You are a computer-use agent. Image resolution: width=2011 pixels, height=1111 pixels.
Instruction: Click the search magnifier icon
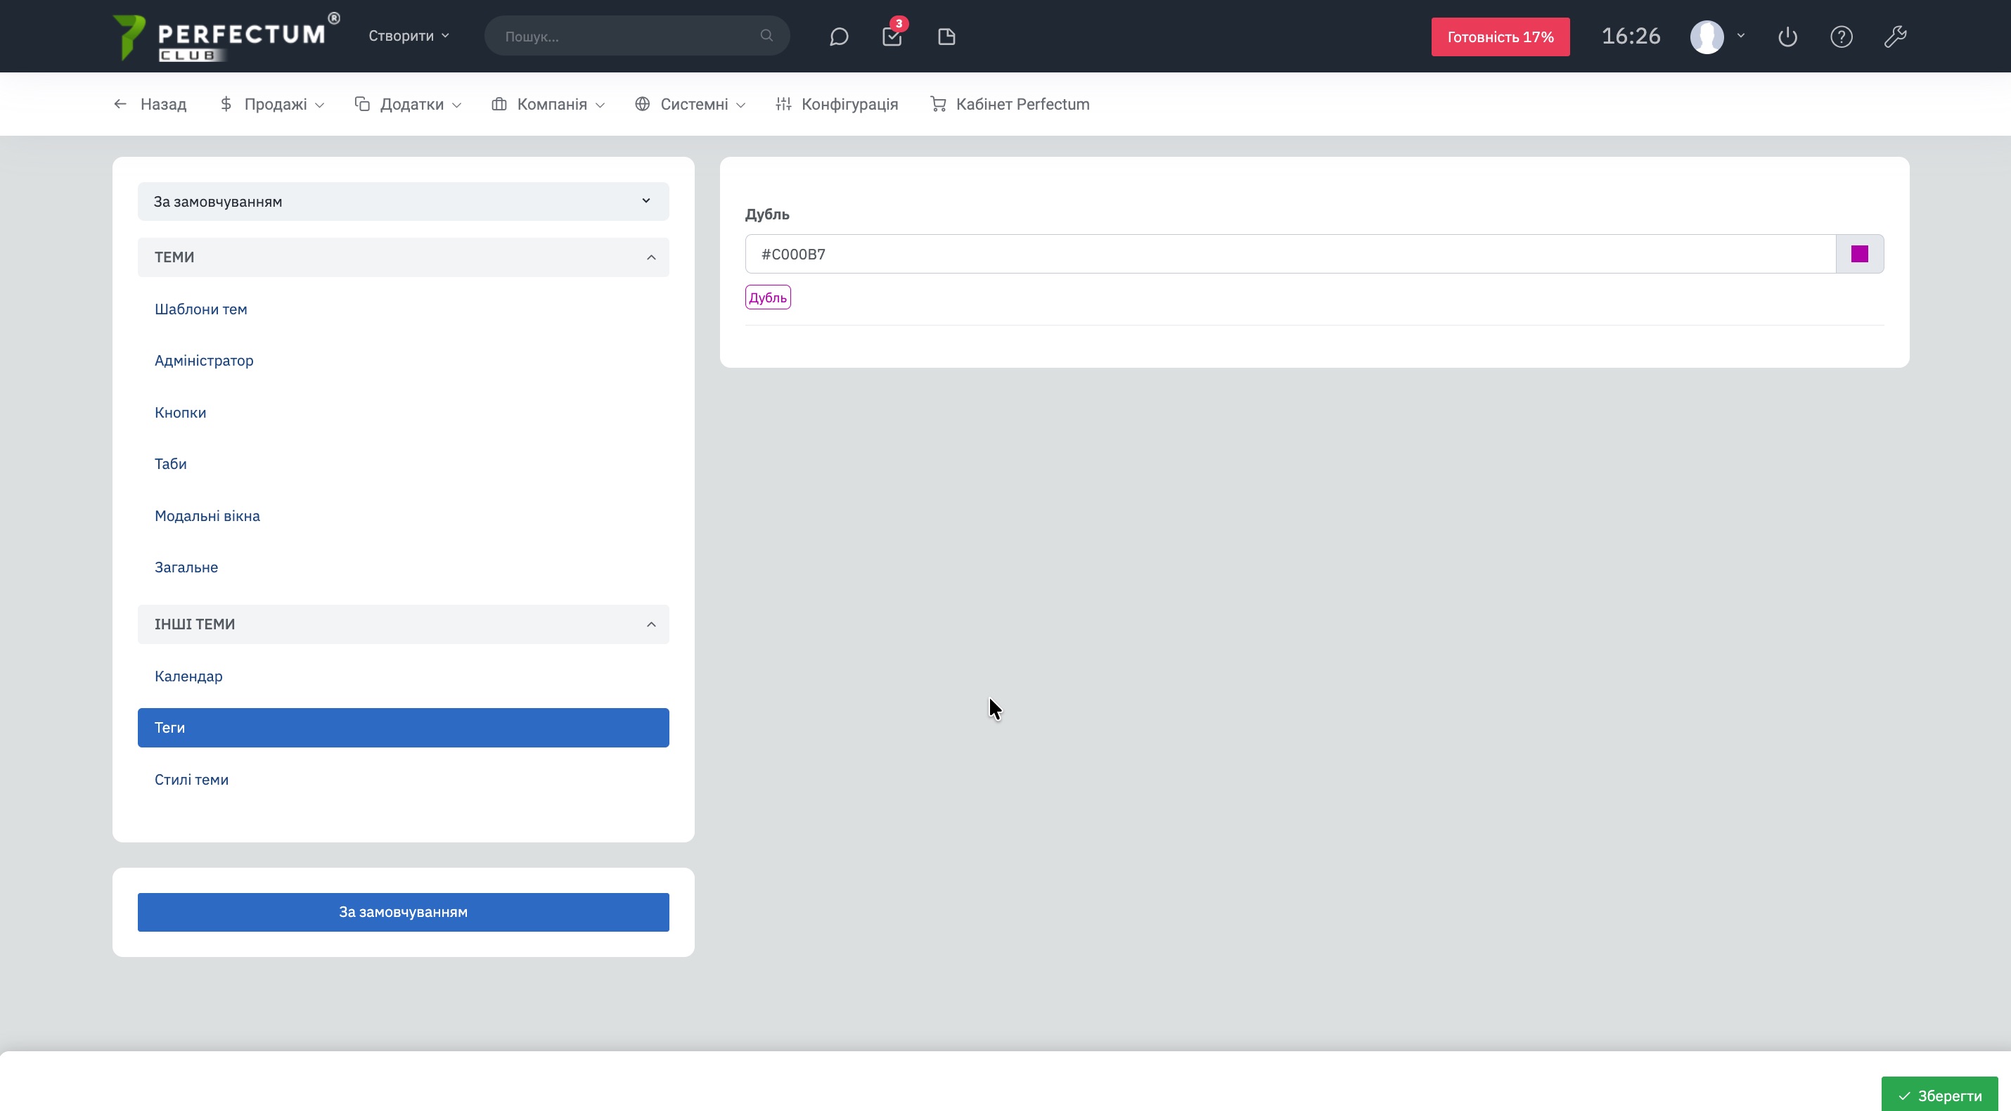pyautogui.click(x=766, y=36)
